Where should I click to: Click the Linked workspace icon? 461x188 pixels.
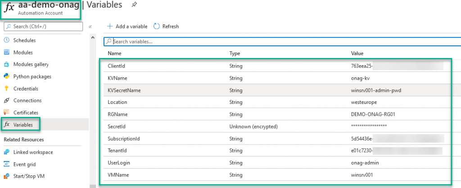click(6, 152)
